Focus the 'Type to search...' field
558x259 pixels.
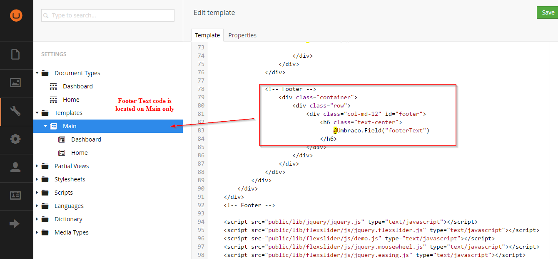pos(108,15)
